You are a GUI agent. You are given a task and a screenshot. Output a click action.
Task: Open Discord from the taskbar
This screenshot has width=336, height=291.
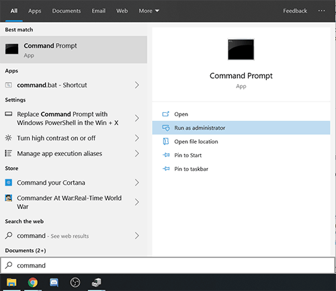[54, 282]
